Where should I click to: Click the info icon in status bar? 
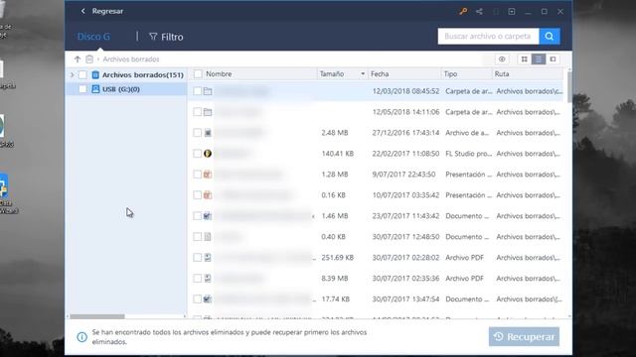81,337
